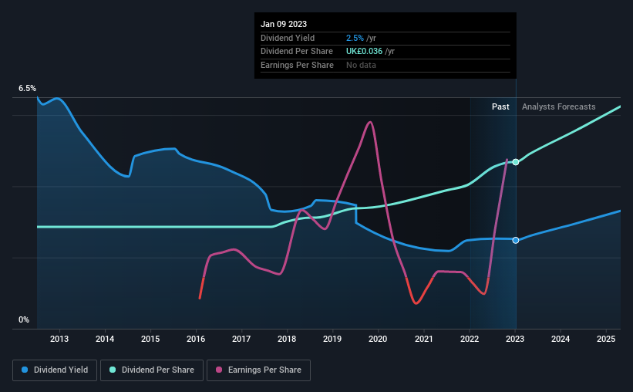Select the Dividend Yield data point marker
This screenshot has height=392, width=633.
(x=516, y=241)
